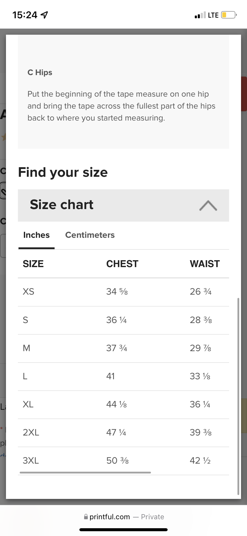247x536 pixels.
Task: Tap the clock time in status bar
Action: (x=25, y=15)
